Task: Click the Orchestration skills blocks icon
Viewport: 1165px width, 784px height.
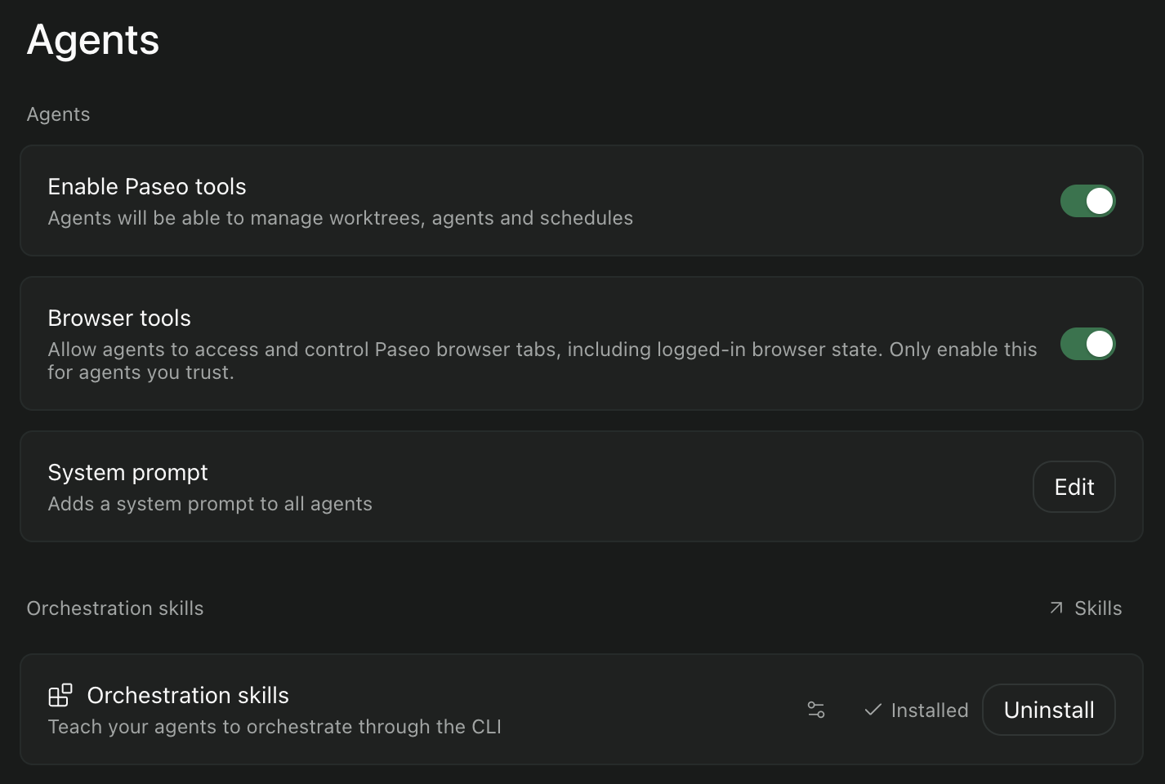Action: pos(60,695)
